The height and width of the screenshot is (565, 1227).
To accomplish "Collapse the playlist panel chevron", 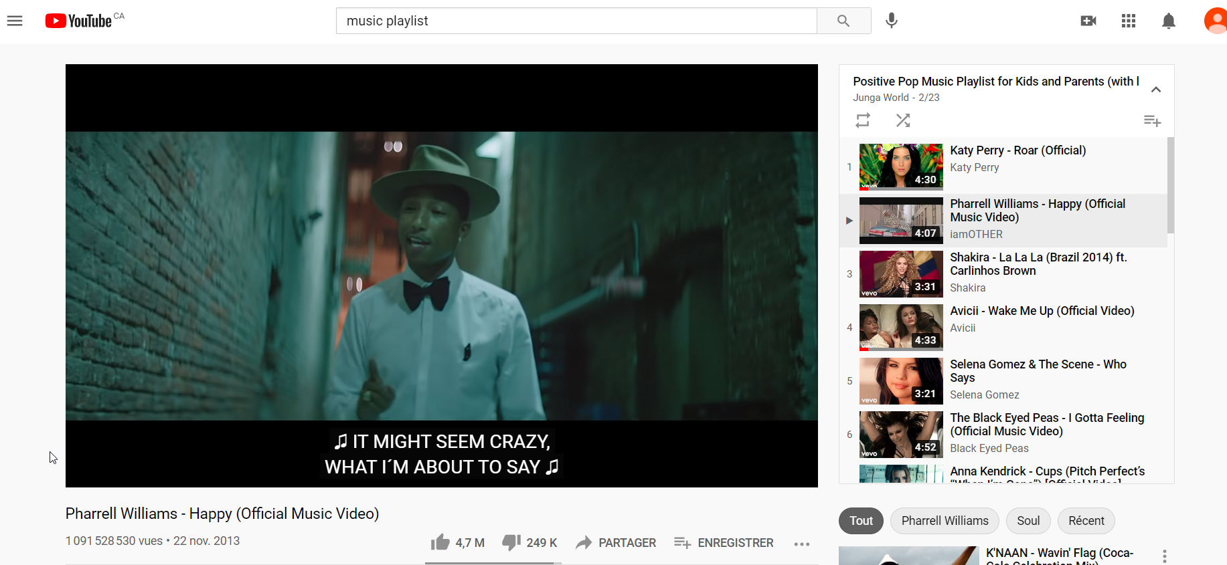I will click(x=1156, y=90).
